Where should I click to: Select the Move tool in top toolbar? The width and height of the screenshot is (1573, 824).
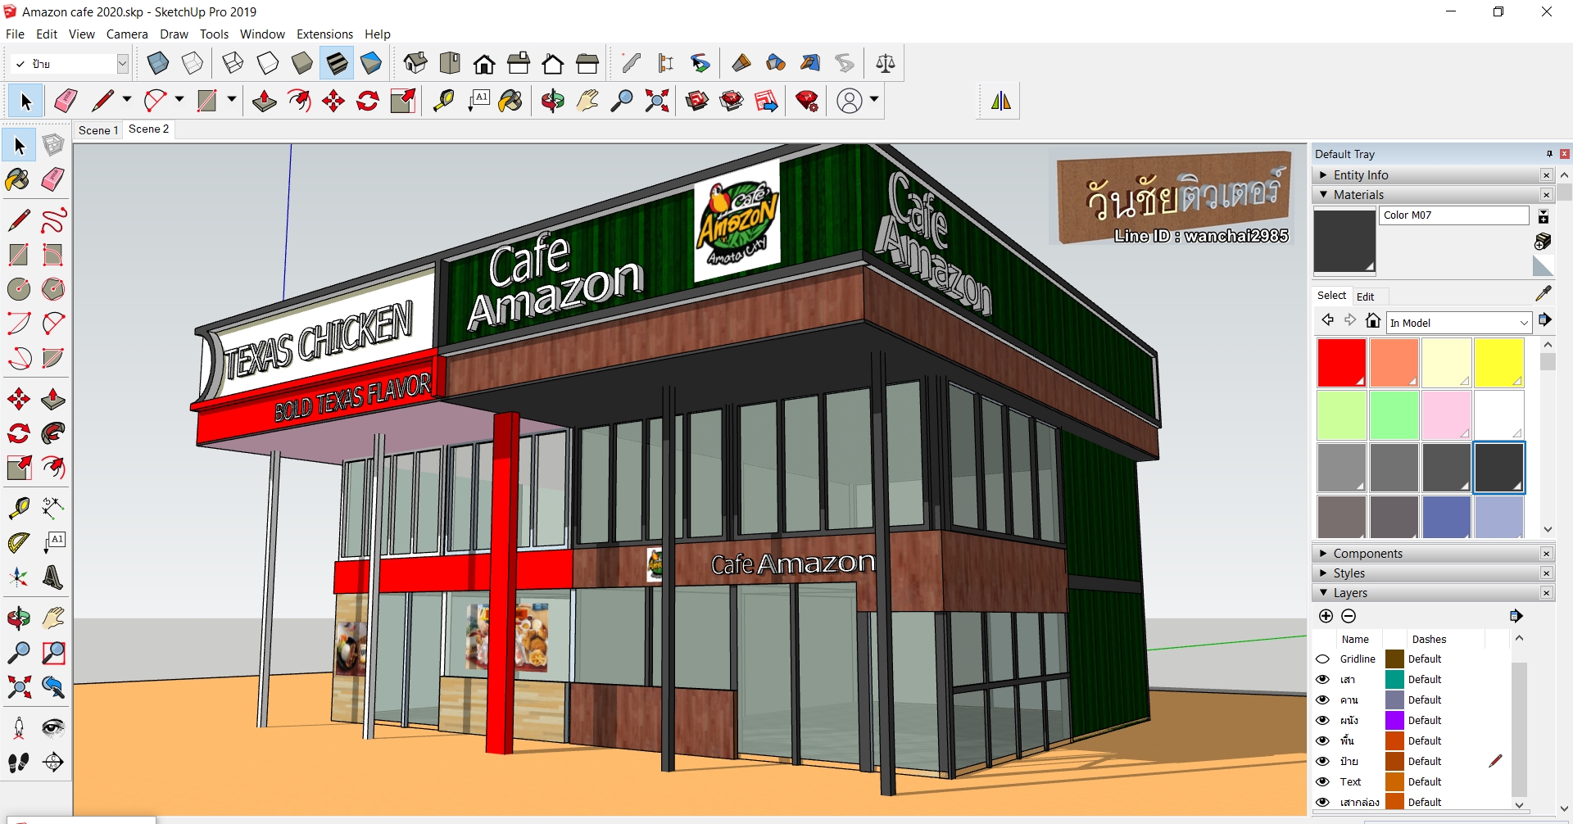[x=333, y=101]
